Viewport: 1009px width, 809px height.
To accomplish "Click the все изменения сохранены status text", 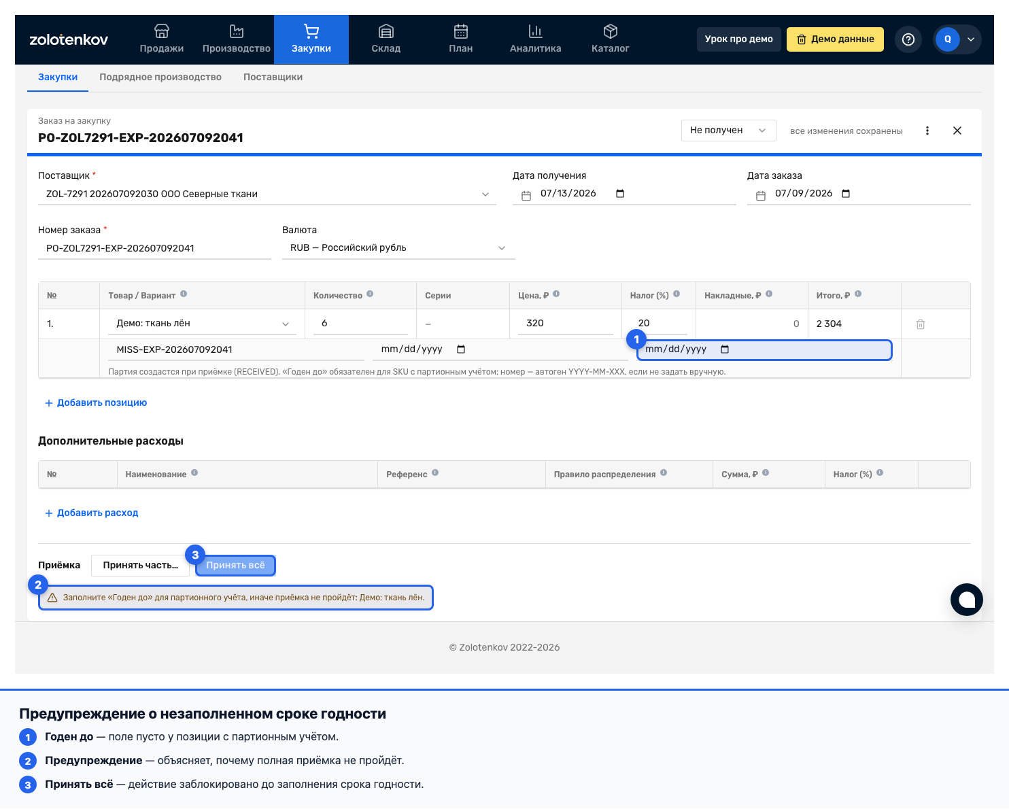I will pos(846,131).
